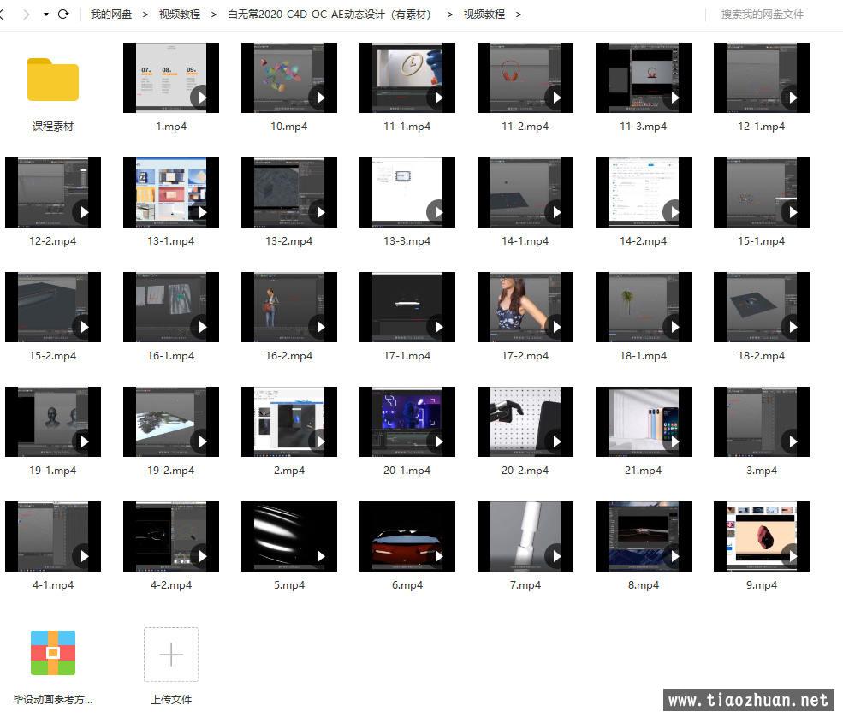The width and height of the screenshot is (843, 717).
Task: Expand the chevron after the last 视频教程 breadcrumb
Action: pyautogui.click(x=519, y=15)
